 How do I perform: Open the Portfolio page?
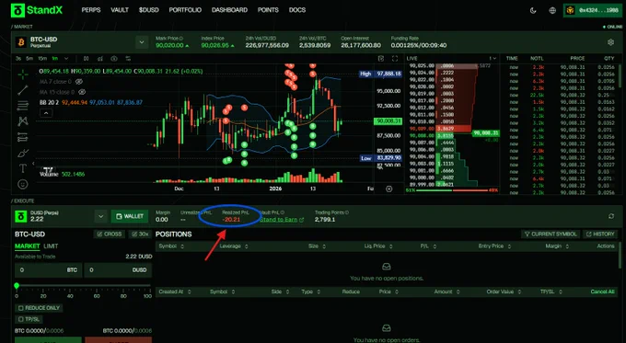coord(185,10)
